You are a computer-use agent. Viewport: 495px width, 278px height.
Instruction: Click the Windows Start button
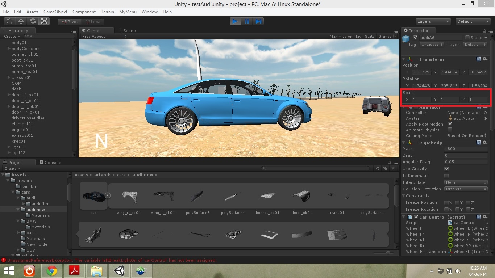click(9, 271)
